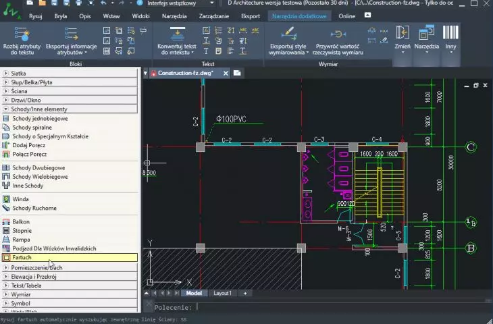Expand the Siatka section
The height and width of the screenshot is (324, 493).
(x=70, y=73)
